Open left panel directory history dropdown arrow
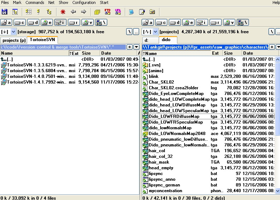Image resolution: width=280 pixels, height=200 pixels. [137, 47]
